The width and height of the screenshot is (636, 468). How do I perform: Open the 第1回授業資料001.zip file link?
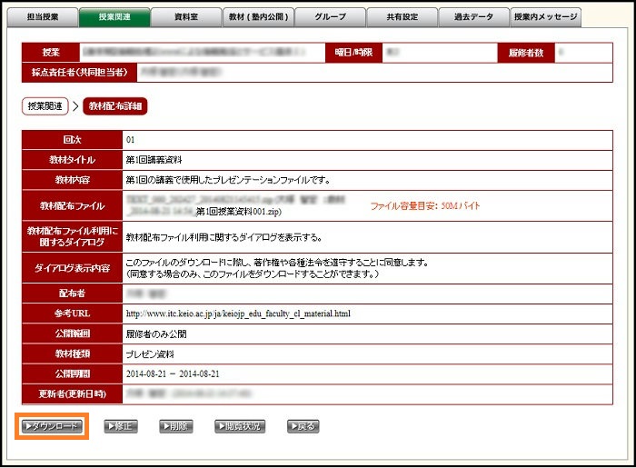(x=238, y=211)
